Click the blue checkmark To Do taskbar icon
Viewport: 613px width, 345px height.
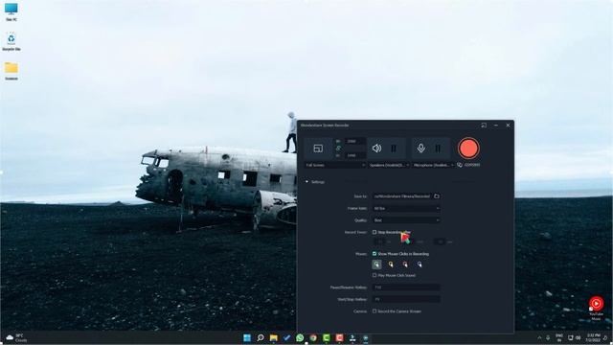point(286,338)
